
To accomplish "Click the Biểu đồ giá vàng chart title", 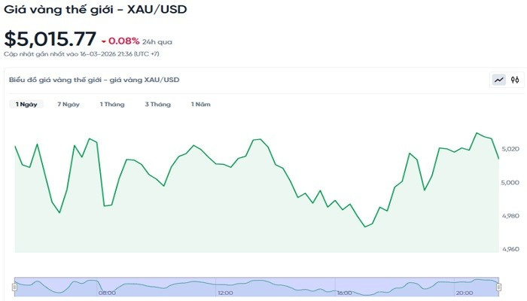I will [94, 79].
